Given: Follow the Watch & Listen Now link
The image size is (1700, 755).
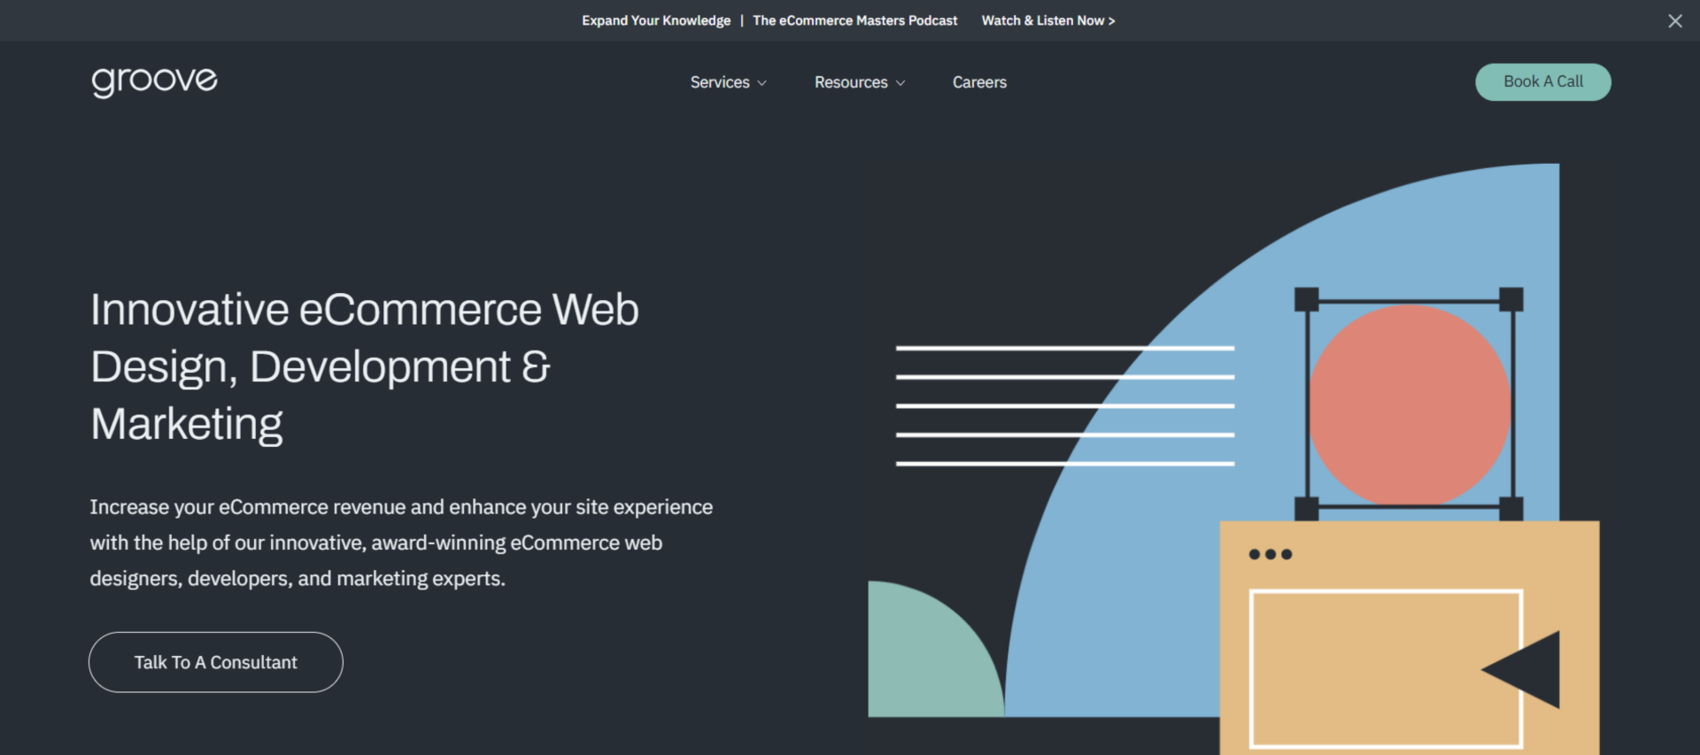Looking at the screenshot, I should pyautogui.click(x=1048, y=20).
